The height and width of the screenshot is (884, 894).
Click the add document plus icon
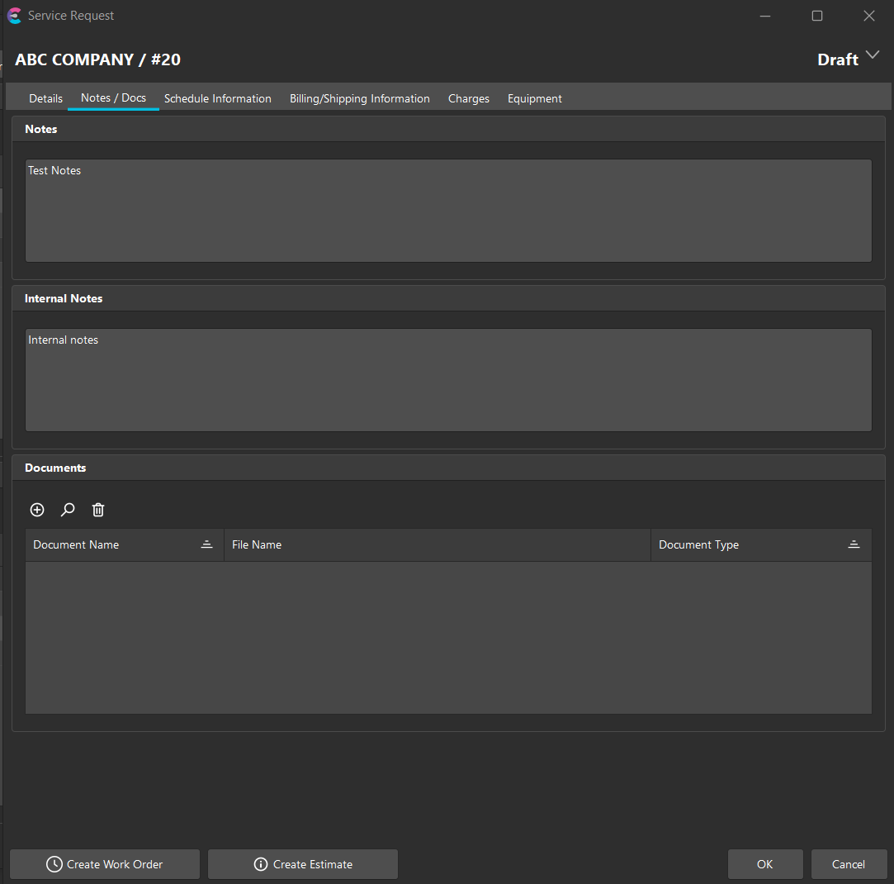point(37,510)
